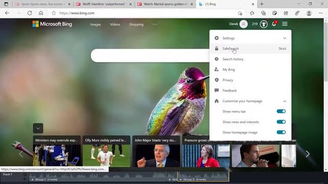Open Ministers may overrule news card
The image size is (328, 184).
click(x=56, y=151)
